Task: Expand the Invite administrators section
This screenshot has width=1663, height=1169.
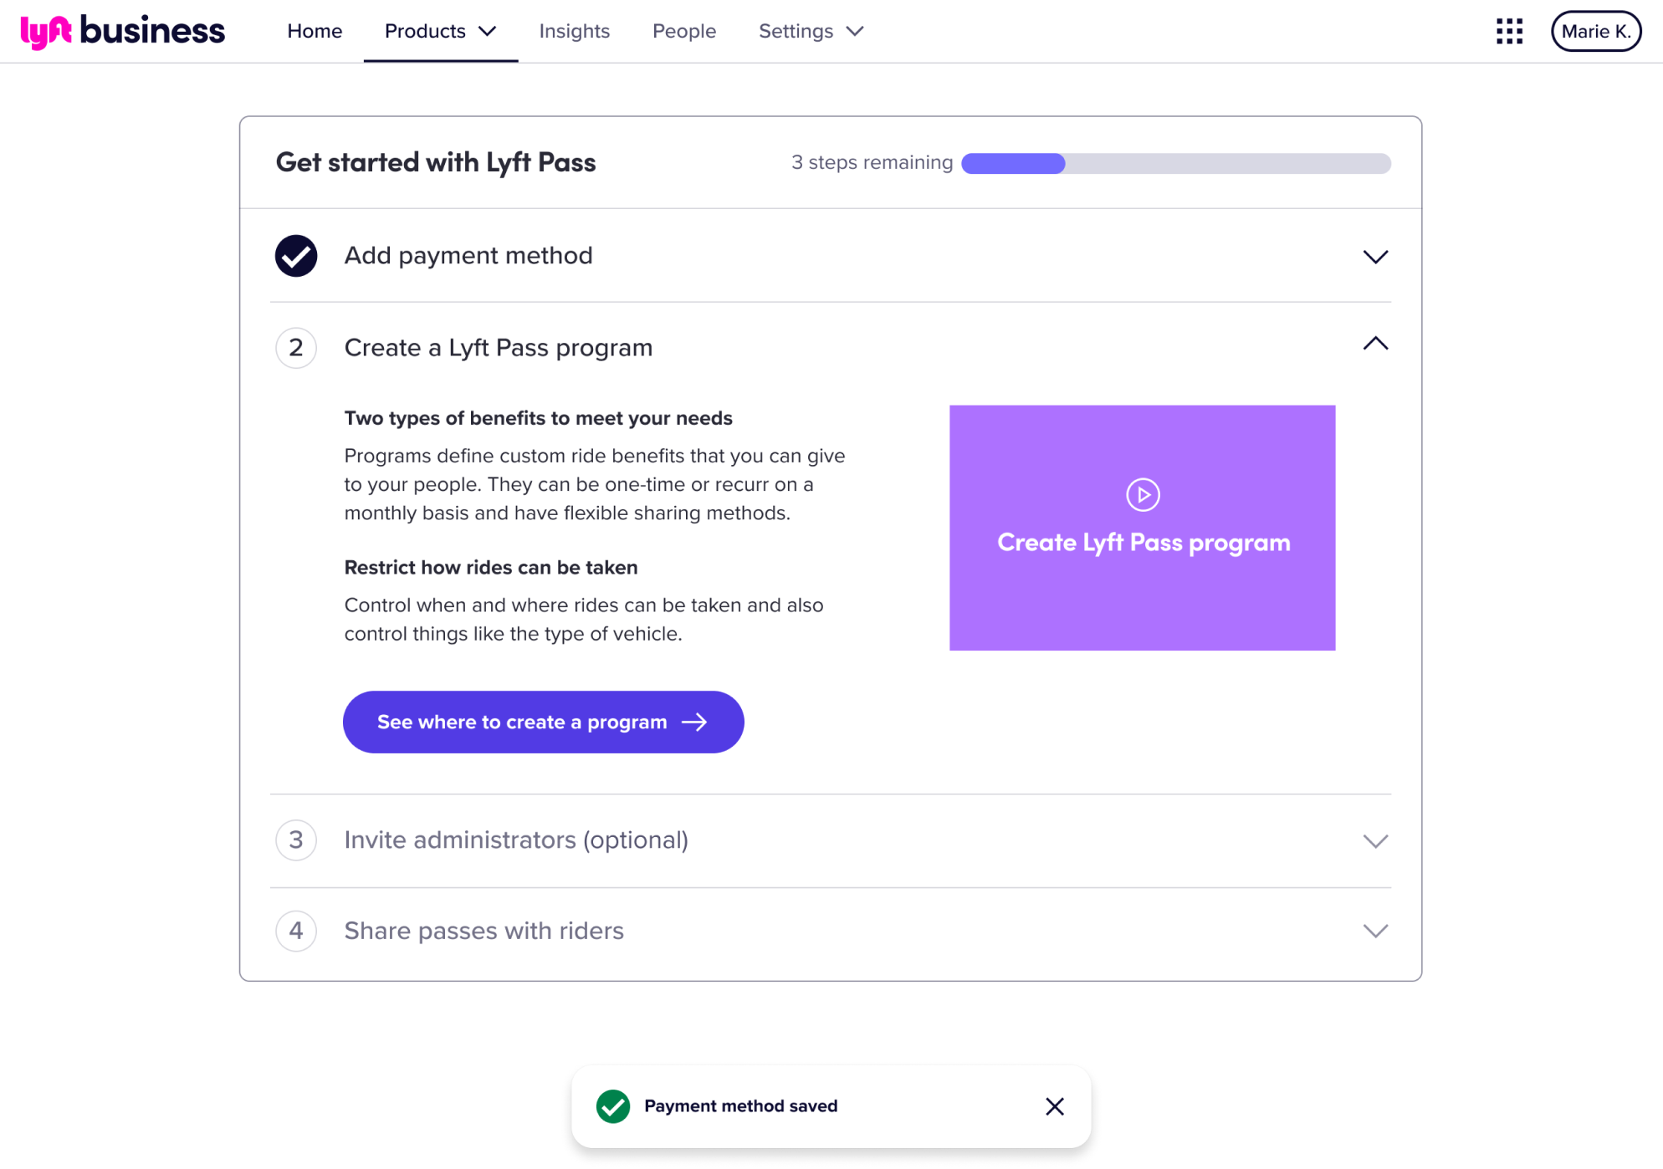Action: coord(1375,841)
